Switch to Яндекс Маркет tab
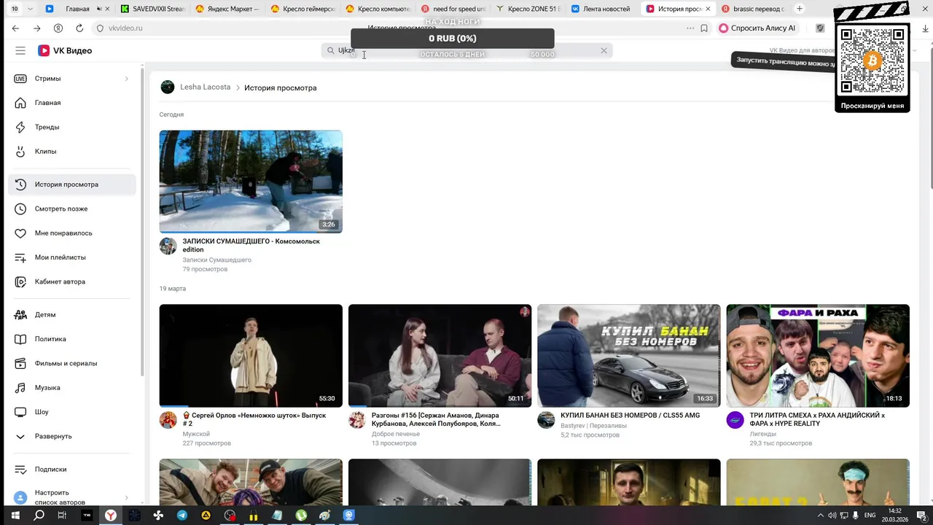Screen dimensions: 933x525 [228, 9]
